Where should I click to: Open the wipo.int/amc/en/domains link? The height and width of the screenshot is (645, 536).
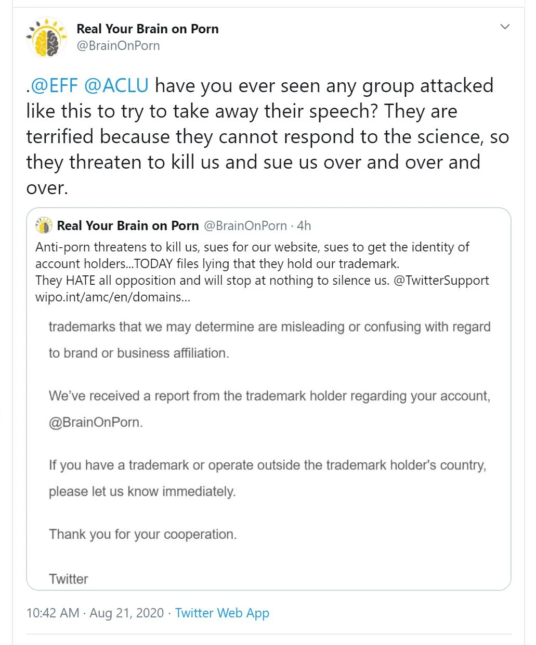[x=113, y=297]
